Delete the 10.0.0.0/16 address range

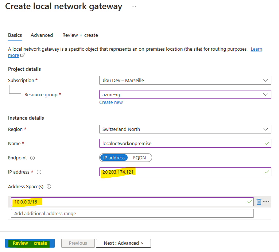[259, 202]
